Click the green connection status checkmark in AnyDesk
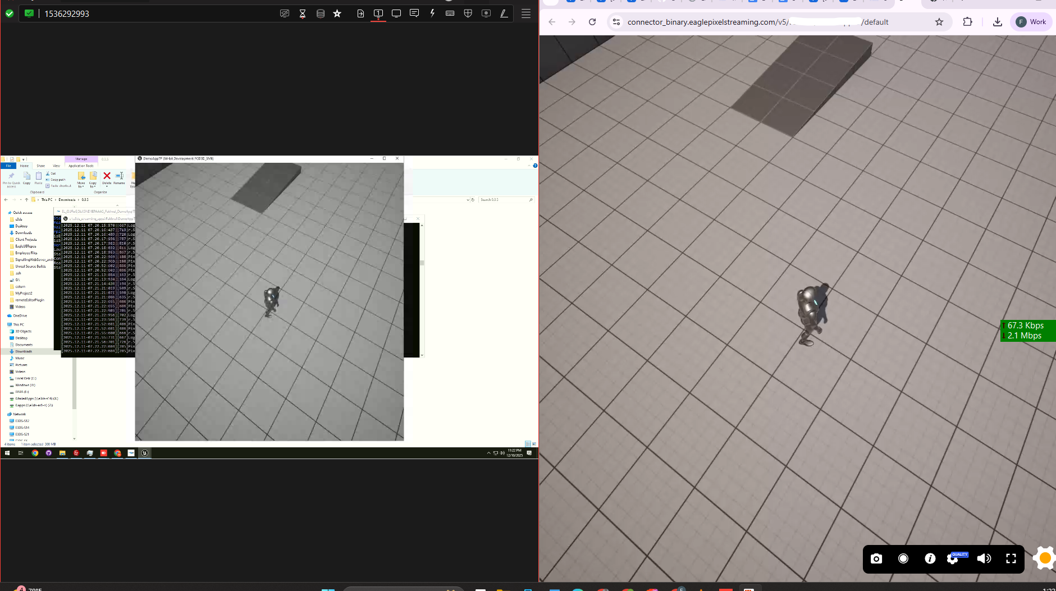The height and width of the screenshot is (591, 1056). point(9,13)
